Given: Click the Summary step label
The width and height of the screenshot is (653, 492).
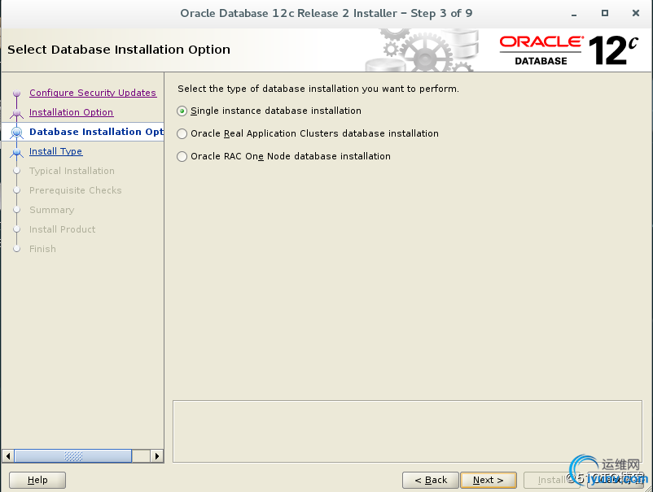Looking at the screenshot, I should tap(51, 210).
